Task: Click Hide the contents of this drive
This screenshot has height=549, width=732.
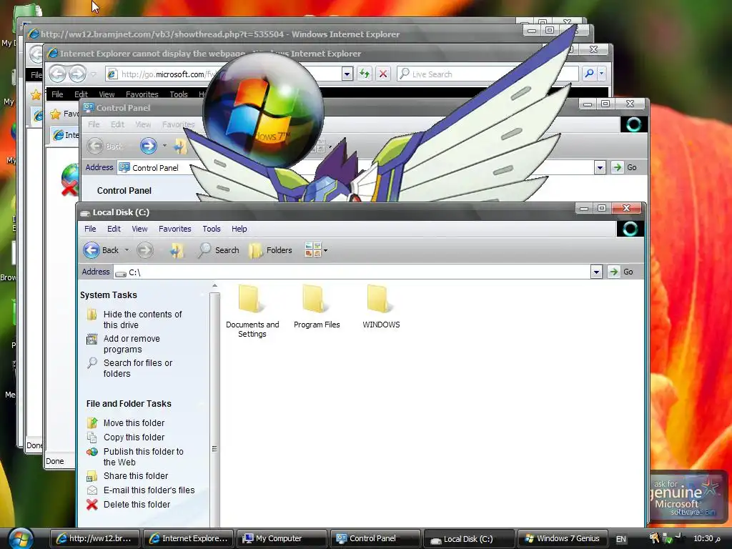Action: (x=142, y=320)
